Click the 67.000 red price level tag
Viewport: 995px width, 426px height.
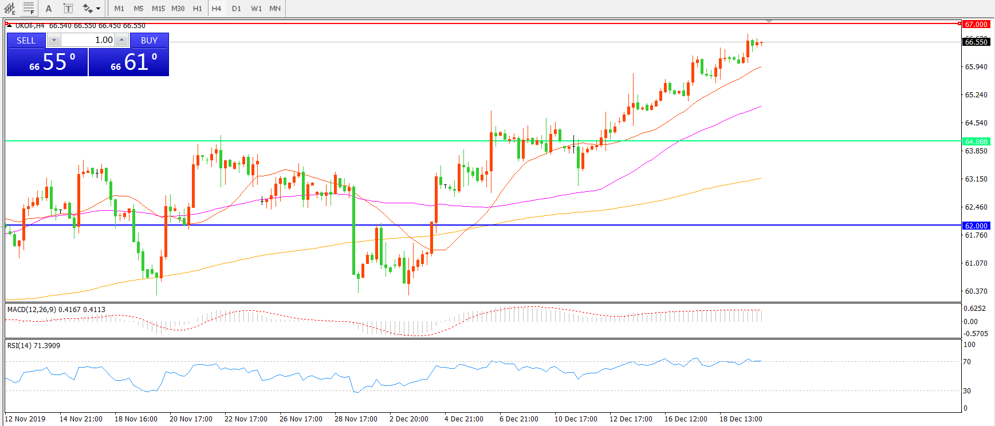(x=976, y=24)
